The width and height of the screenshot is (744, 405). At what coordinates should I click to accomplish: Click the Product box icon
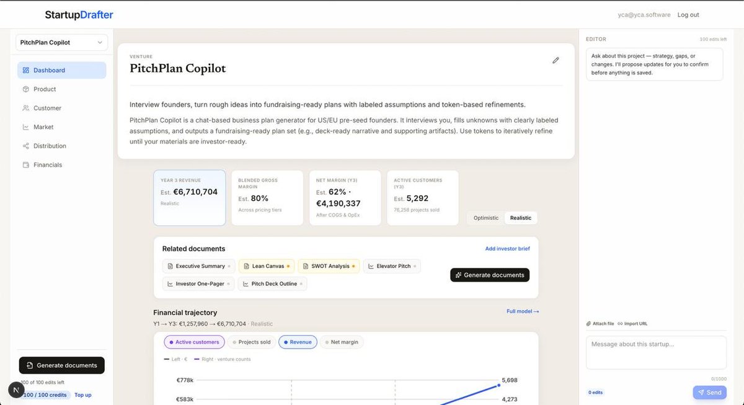pyautogui.click(x=26, y=89)
